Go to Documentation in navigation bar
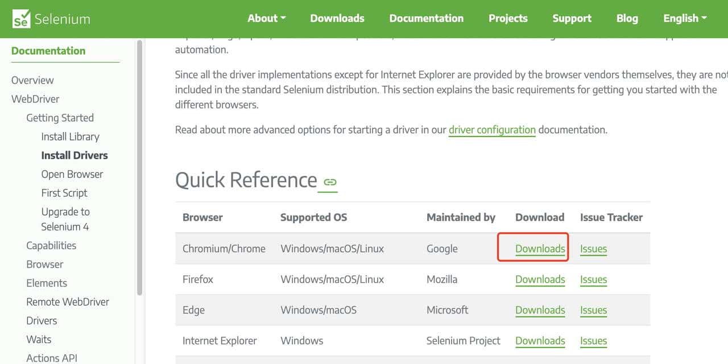The image size is (728, 364). [x=426, y=18]
